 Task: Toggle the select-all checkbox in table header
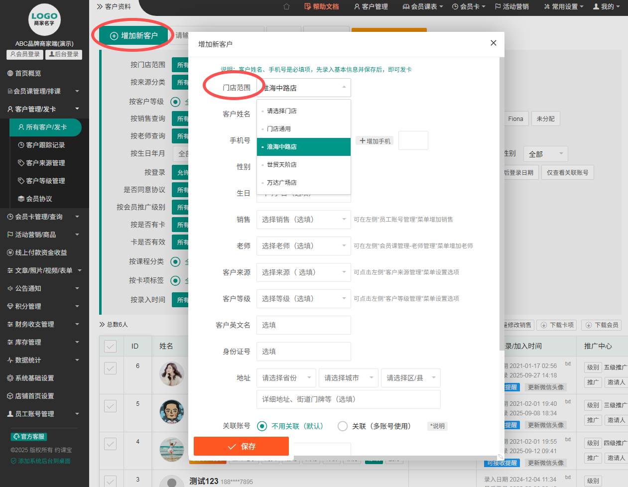pyautogui.click(x=110, y=346)
